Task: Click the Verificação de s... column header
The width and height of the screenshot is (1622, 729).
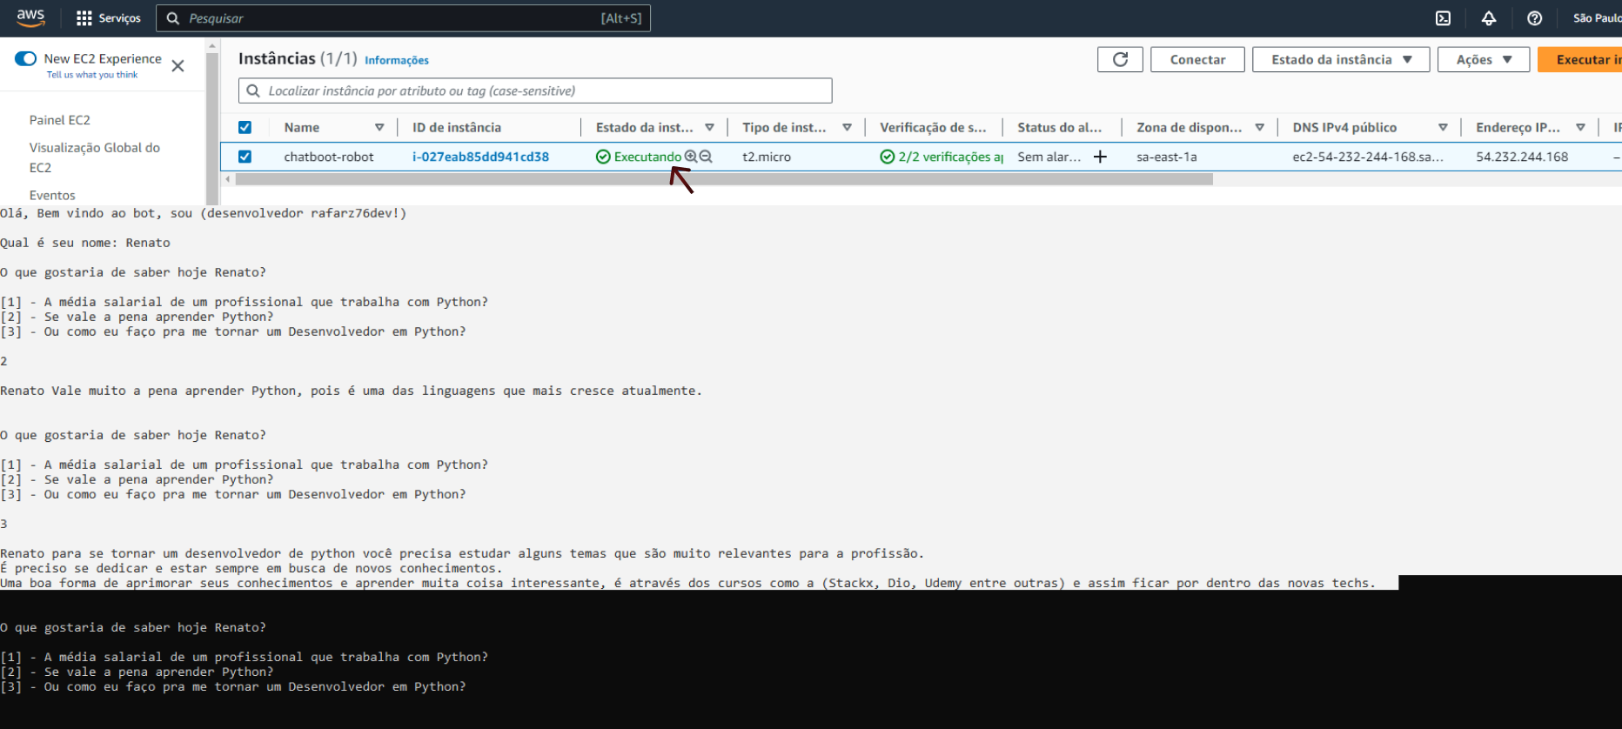Action: click(933, 127)
